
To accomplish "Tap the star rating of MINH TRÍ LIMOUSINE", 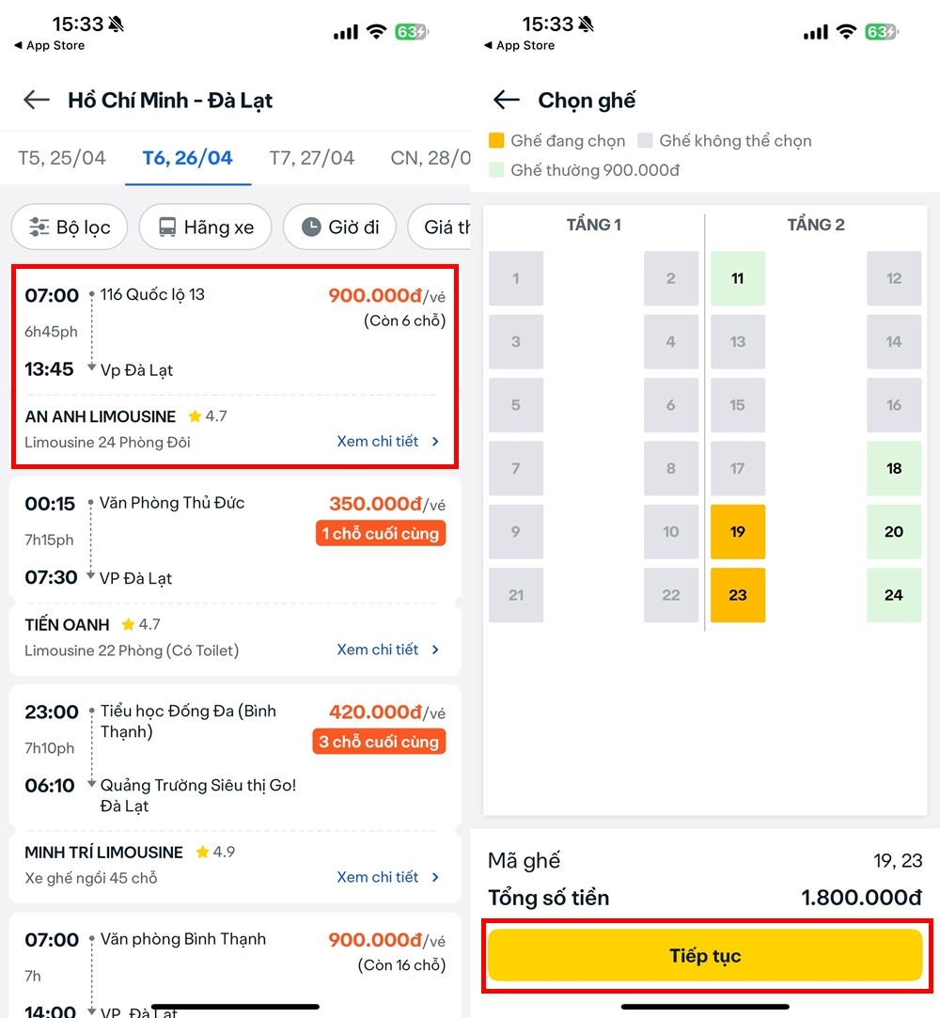I will 215,853.
